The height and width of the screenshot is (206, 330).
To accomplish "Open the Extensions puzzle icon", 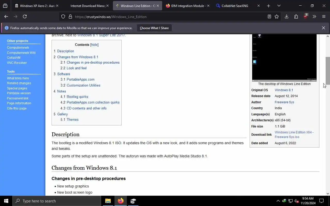I will pos(296,16).
